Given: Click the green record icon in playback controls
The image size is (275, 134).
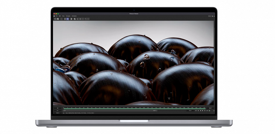Looking at the screenshot, I should 209,111.
